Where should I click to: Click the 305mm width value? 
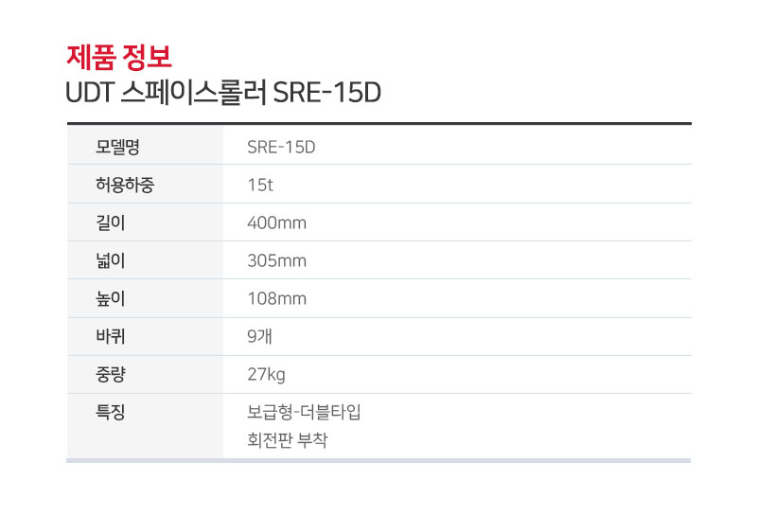(276, 261)
